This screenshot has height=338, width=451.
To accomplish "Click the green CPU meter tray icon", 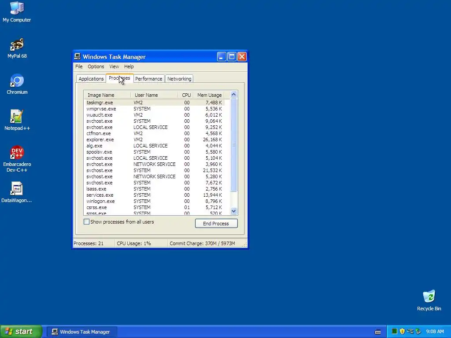I will pyautogui.click(x=394, y=331).
